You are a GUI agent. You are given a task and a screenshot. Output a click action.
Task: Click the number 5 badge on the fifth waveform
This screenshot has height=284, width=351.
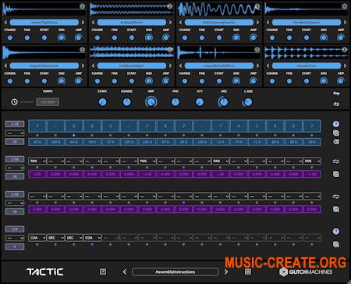(82, 49)
